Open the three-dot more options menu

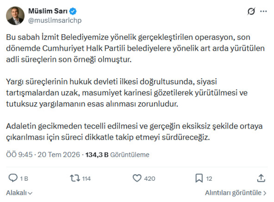(263, 12)
